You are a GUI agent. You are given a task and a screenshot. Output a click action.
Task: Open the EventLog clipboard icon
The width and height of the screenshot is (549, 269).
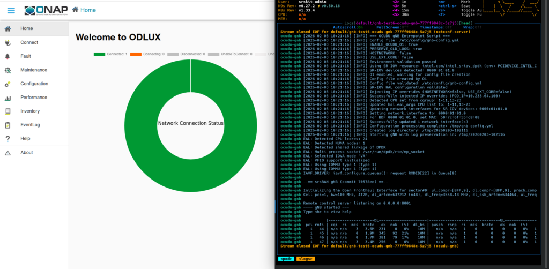tap(8, 125)
